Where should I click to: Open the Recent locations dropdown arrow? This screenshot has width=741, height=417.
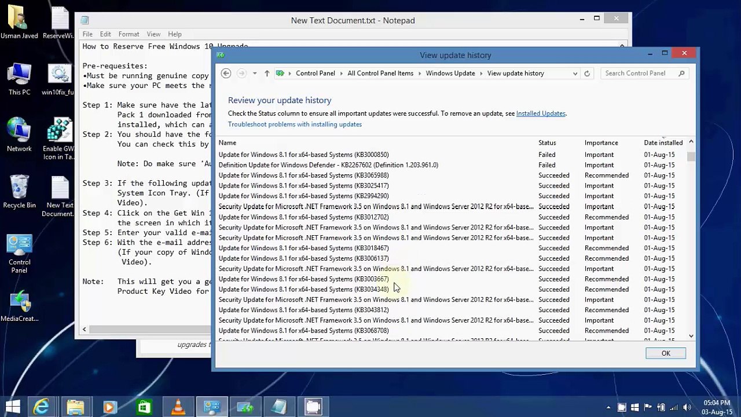coord(255,74)
